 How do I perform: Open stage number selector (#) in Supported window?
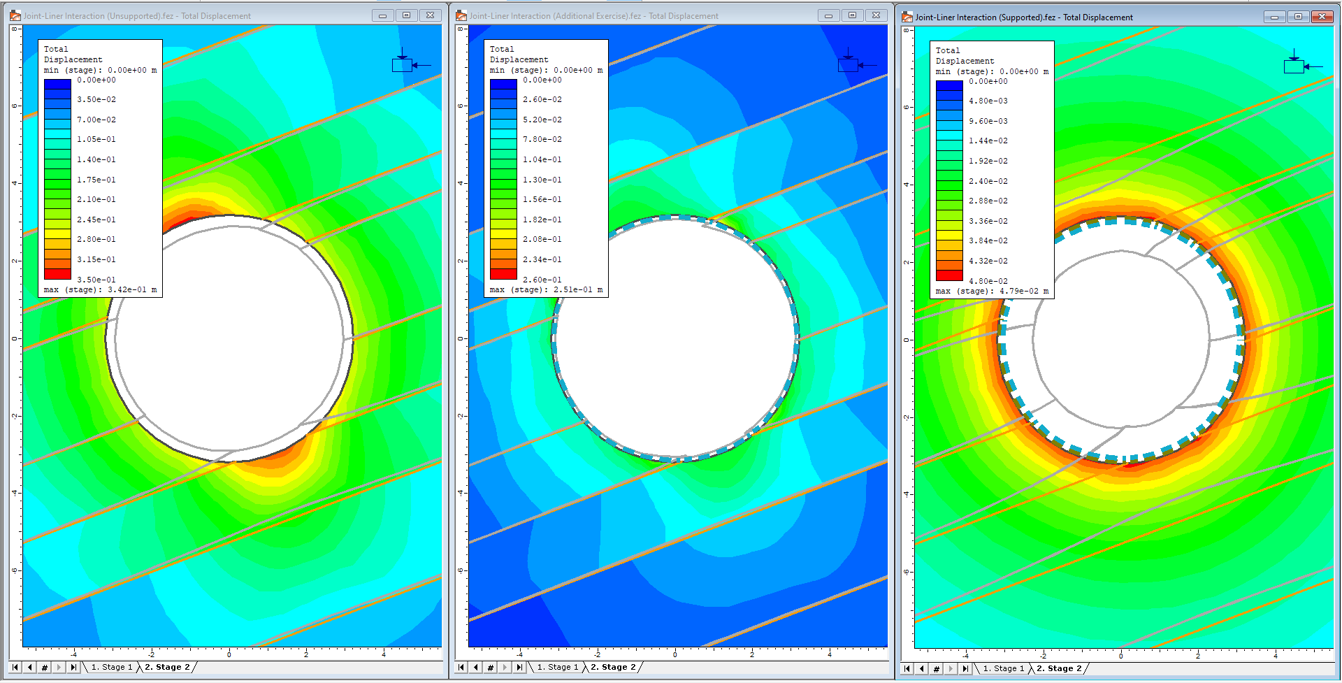pos(936,668)
